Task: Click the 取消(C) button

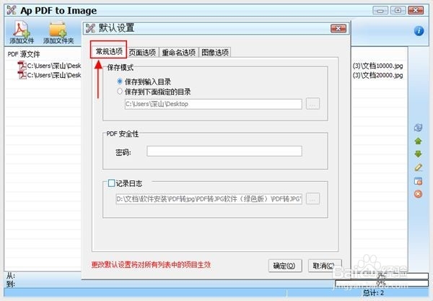Action: pos(325,266)
